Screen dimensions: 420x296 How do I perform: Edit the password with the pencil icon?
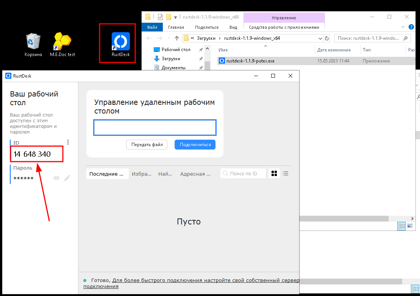(67, 178)
